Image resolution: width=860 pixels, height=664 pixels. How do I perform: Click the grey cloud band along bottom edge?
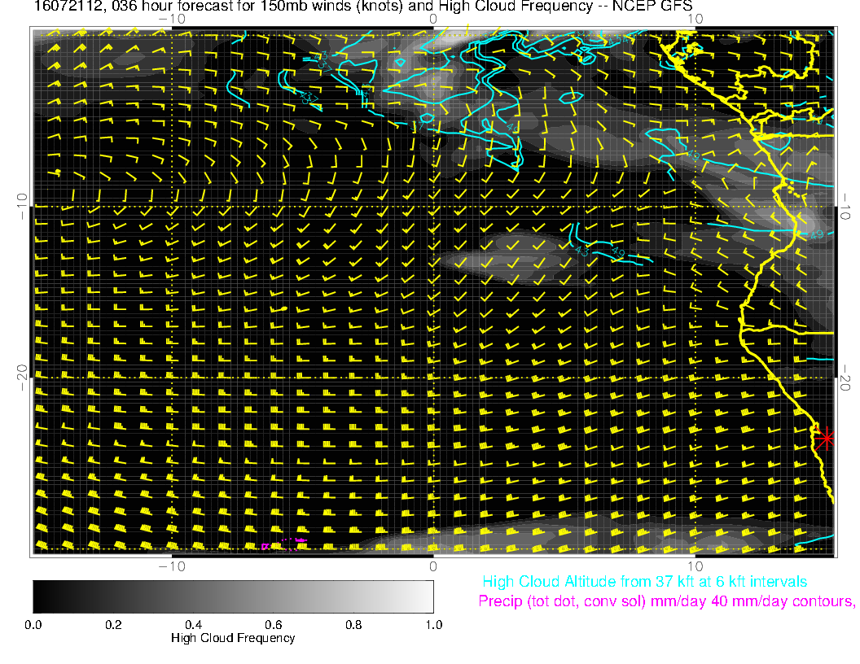tap(521, 539)
